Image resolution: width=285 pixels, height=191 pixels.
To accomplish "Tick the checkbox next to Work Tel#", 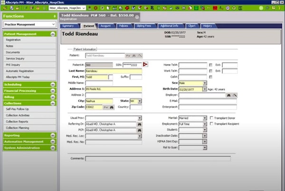I will 210,71.
